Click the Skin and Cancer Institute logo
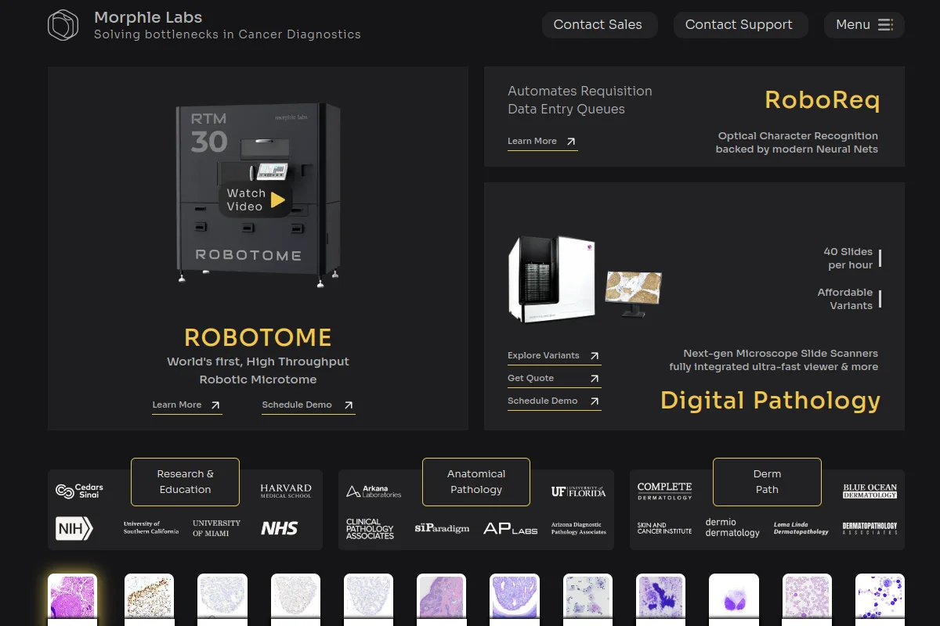940x626 pixels. click(x=664, y=528)
